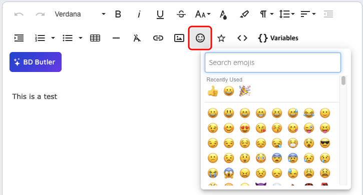
Task: Insert the face blowing a kiss emoji
Action: [x=261, y=128]
